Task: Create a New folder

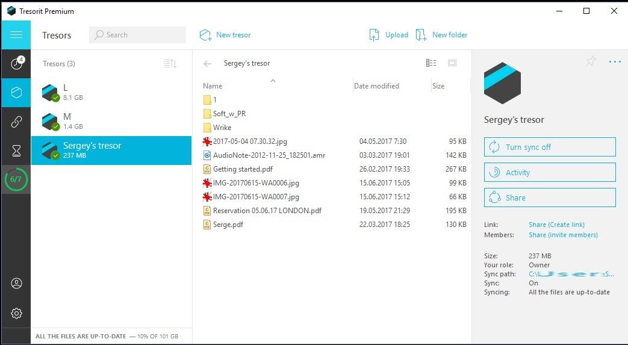Action: pos(441,35)
